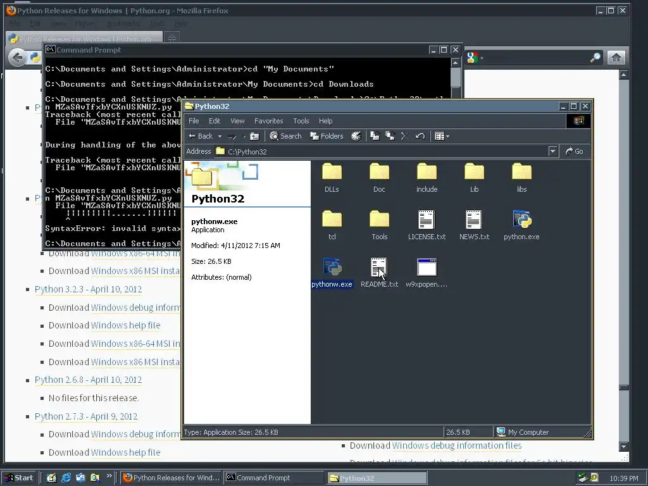
Task: Open the File menu in Python32 window
Action: coord(194,121)
